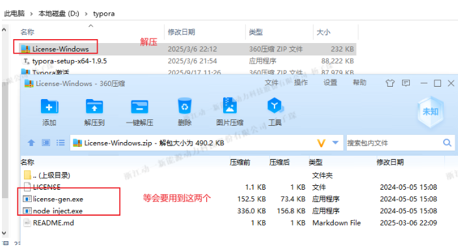This screenshot has width=458, height=249.
Task: Click Markdown File type cell
Action: [x=336, y=223]
